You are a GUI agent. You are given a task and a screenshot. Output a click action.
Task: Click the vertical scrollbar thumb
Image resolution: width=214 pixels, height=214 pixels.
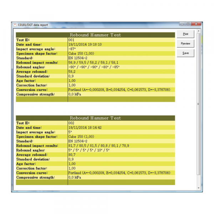click(x=199, y=103)
